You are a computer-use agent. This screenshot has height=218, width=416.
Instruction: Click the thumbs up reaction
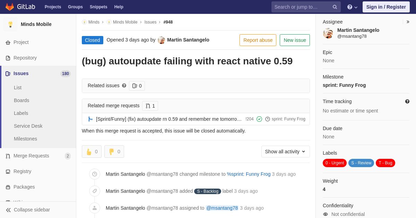click(92, 152)
